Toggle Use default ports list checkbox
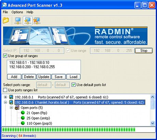Viewport: 157px width, 140px height. (73, 85)
